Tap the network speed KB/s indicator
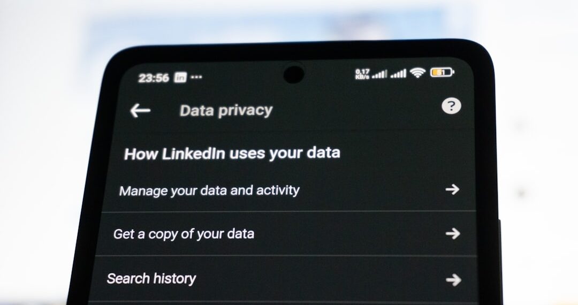 coord(362,74)
